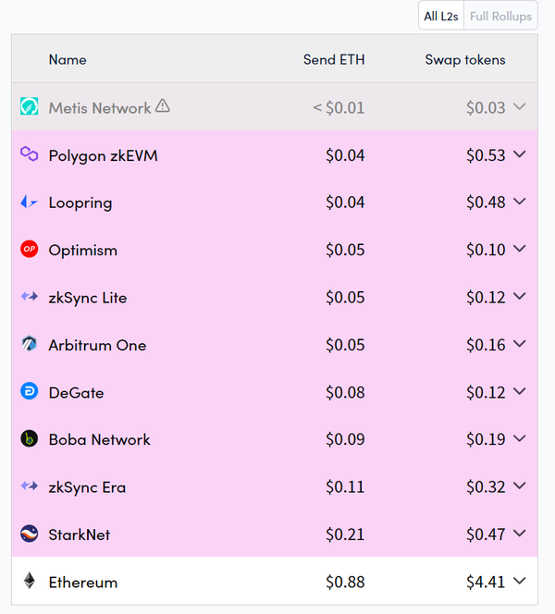Click the Name column header
The height and width of the screenshot is (614, 555).
pyautogui.click(x=68, y=60)
